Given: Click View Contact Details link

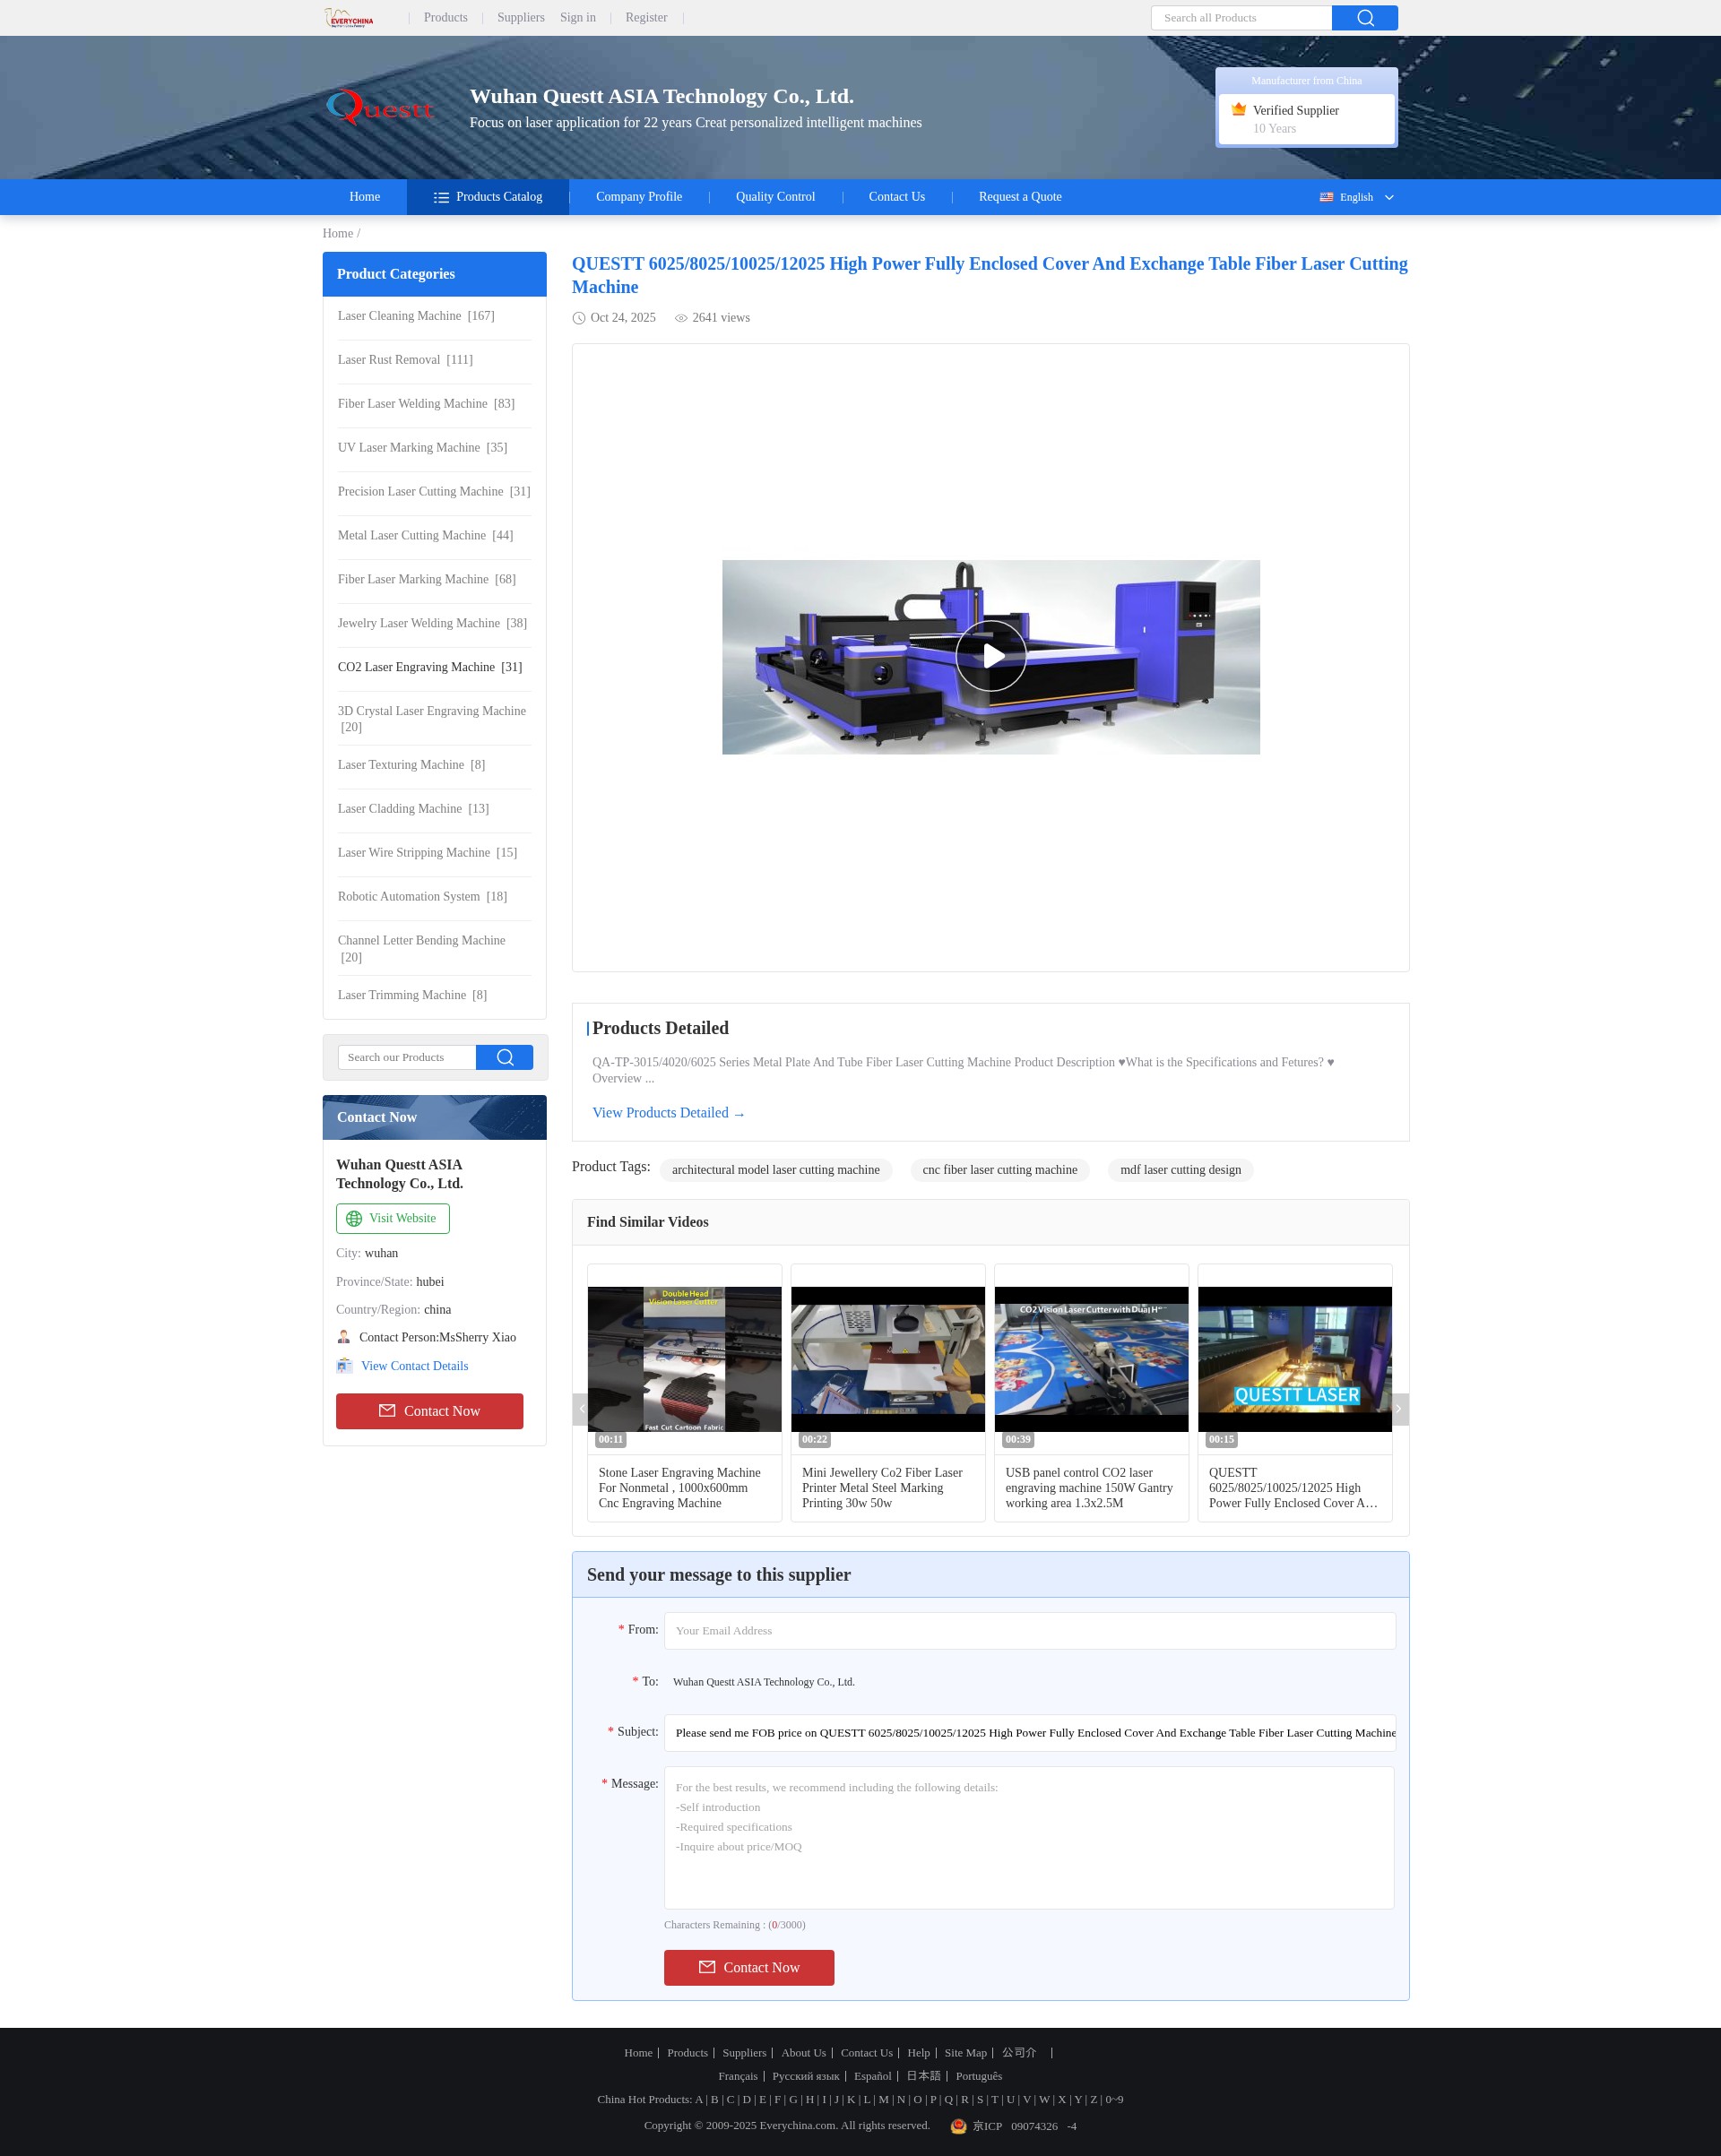Looking at the screenshot, I should 414,1366.
